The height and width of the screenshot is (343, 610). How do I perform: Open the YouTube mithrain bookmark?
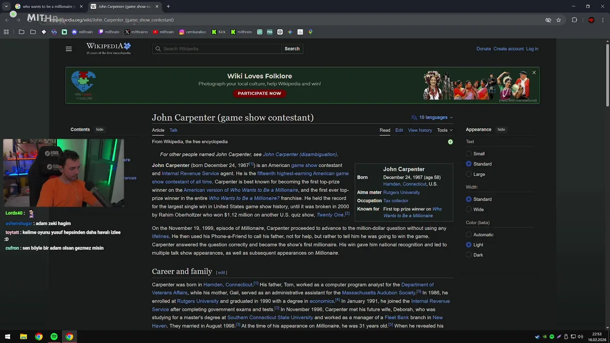click(163, 32)
